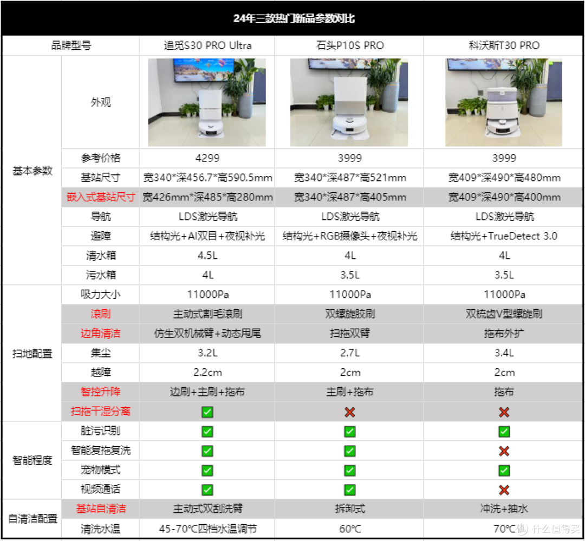Click the green check for 科沃斯 脏污识别
Screen dimensions: 585x541
(504, 431)
